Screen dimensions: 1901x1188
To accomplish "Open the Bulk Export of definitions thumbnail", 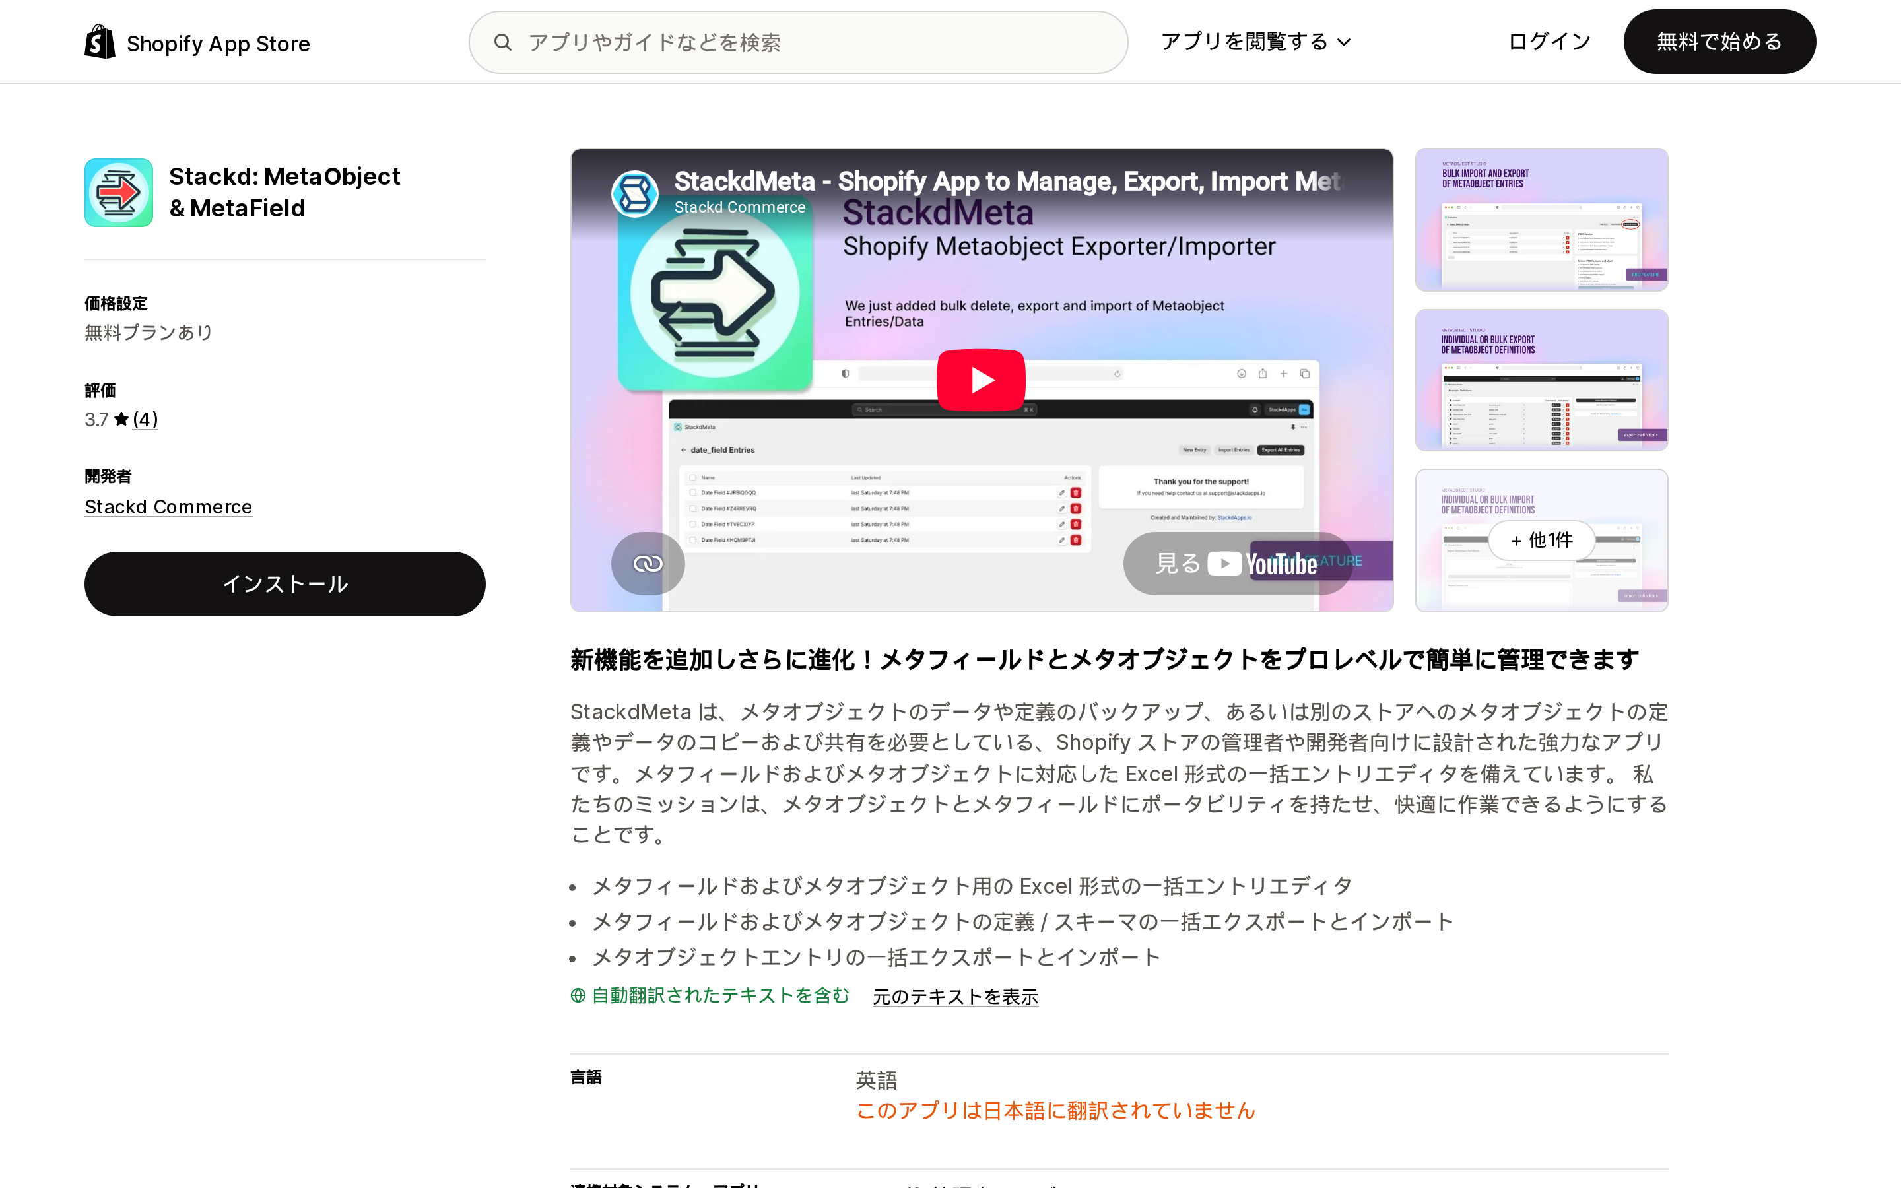I will [1541, 380].
